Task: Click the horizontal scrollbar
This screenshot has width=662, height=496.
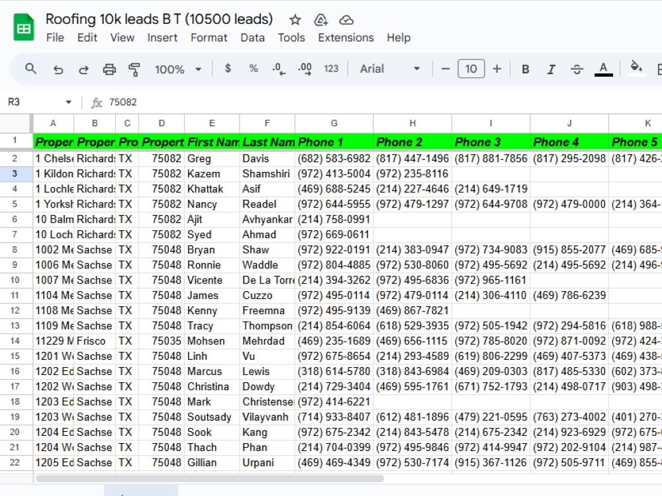Action: tap(210, 479)
